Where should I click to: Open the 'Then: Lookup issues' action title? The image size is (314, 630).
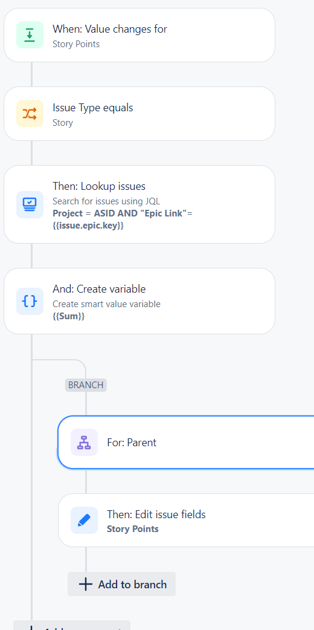(x=99, y=186)
